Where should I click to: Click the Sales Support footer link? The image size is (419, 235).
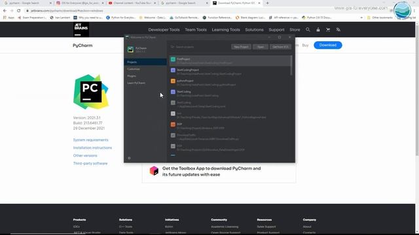point(266,227)
